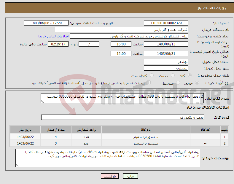Click the اطلاعات کالاهای مورد نیاز heading
The height and width of the screenshot is (184, 234).
click(x=208, y=107)
